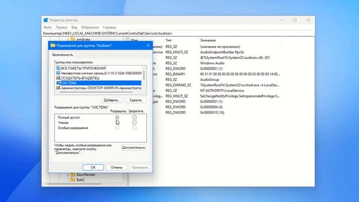Click the REG_BINARY type cell
This screenshot has height=202, width=359.
click(175, 74)
